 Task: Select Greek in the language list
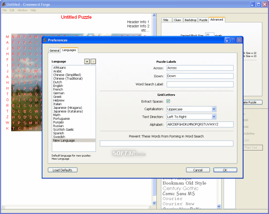coord(74,97)
